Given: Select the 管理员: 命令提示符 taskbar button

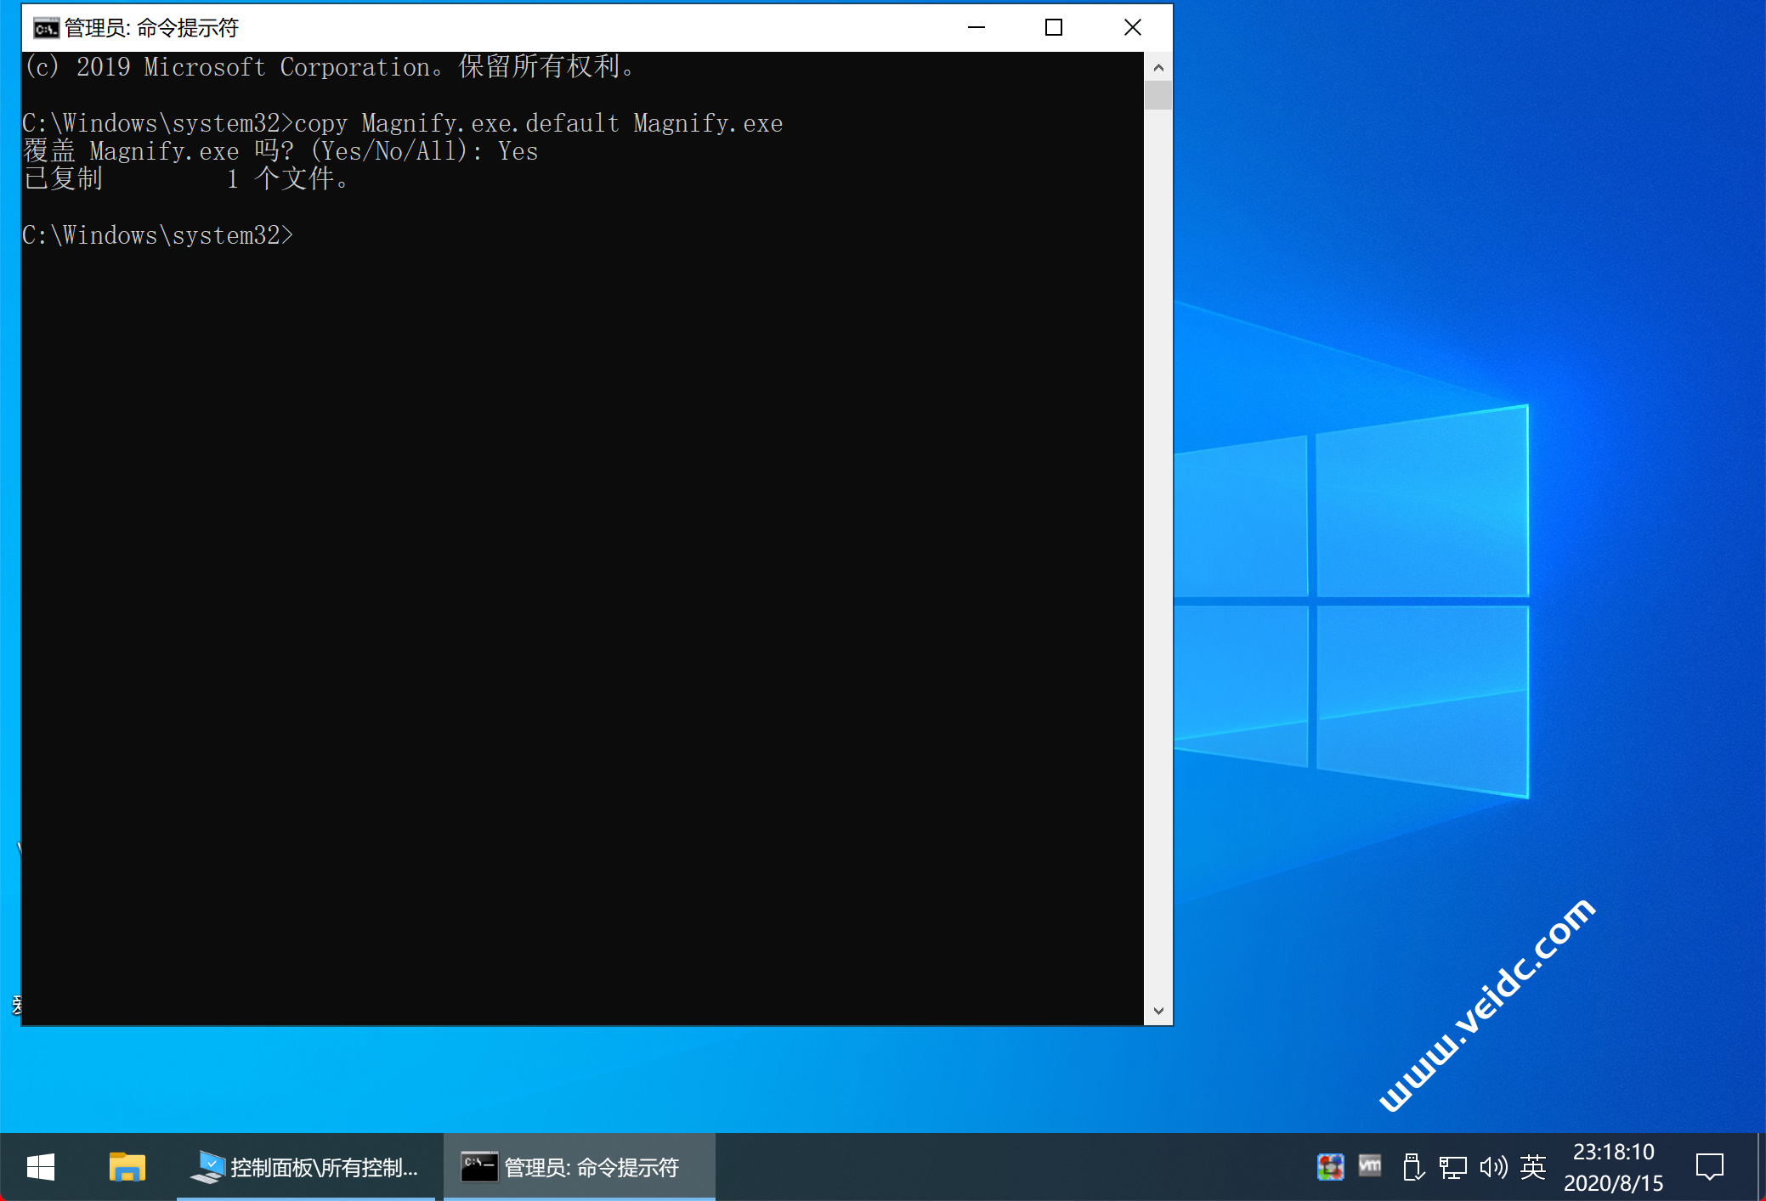Looking at the screenshot, I should pos(580,1167).
